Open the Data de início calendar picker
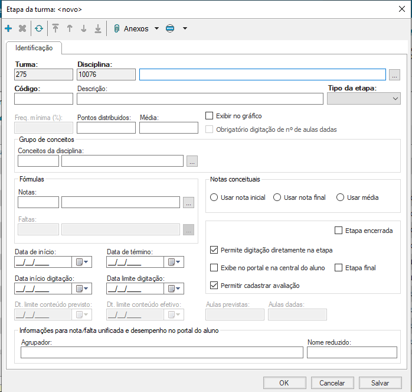412x392 pixels. tap(82, 262)
